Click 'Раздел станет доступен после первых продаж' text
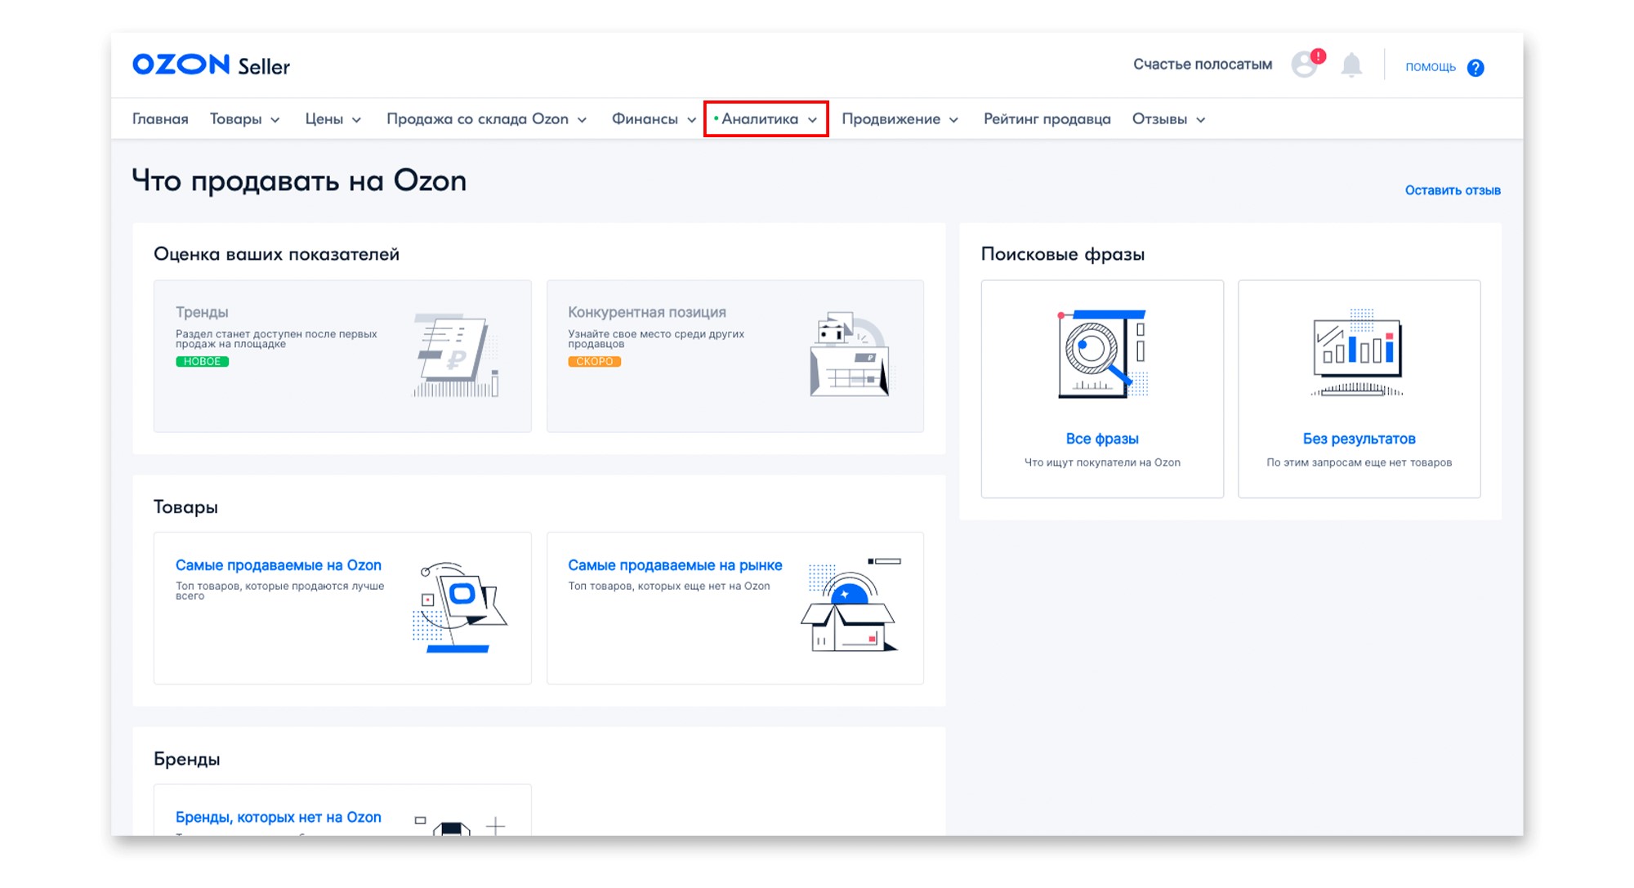This screenshot has height=888, width=1634. pos(276,339)
